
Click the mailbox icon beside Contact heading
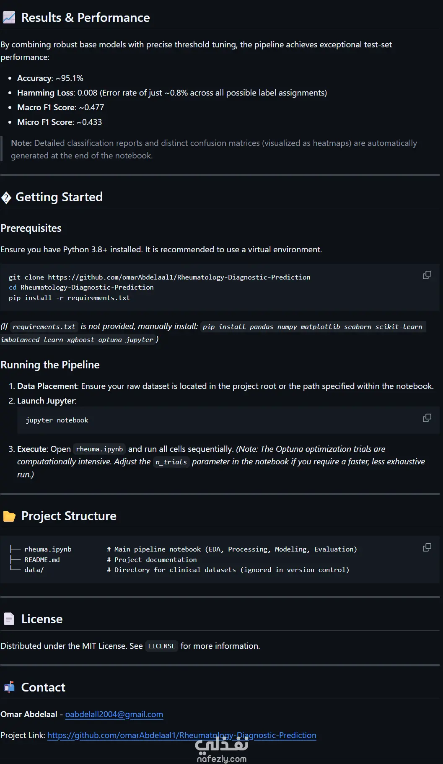click(9, 687)
